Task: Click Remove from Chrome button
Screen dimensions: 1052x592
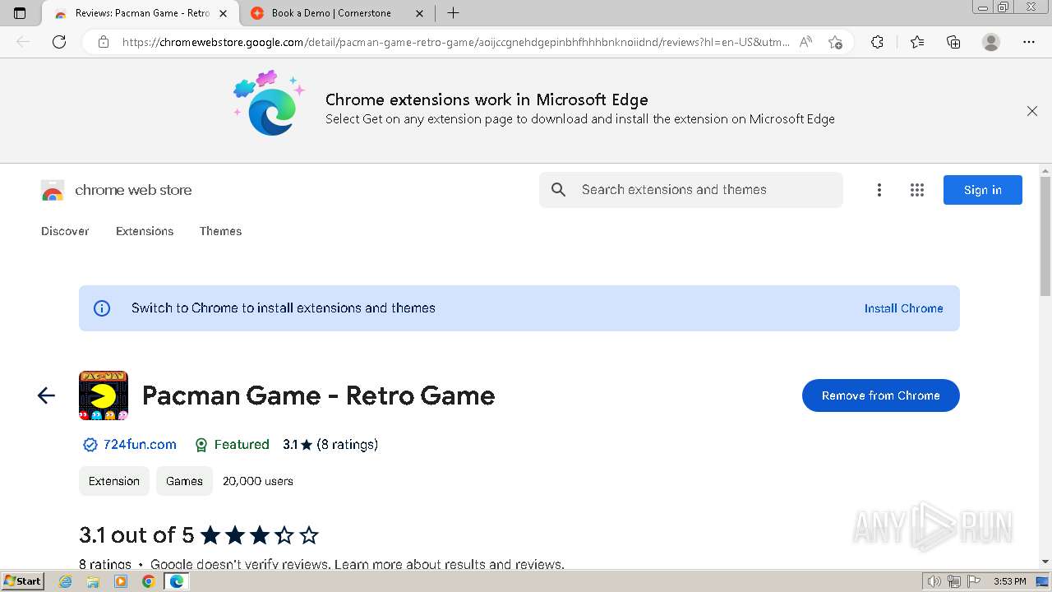Action: (x=880, y=395)
